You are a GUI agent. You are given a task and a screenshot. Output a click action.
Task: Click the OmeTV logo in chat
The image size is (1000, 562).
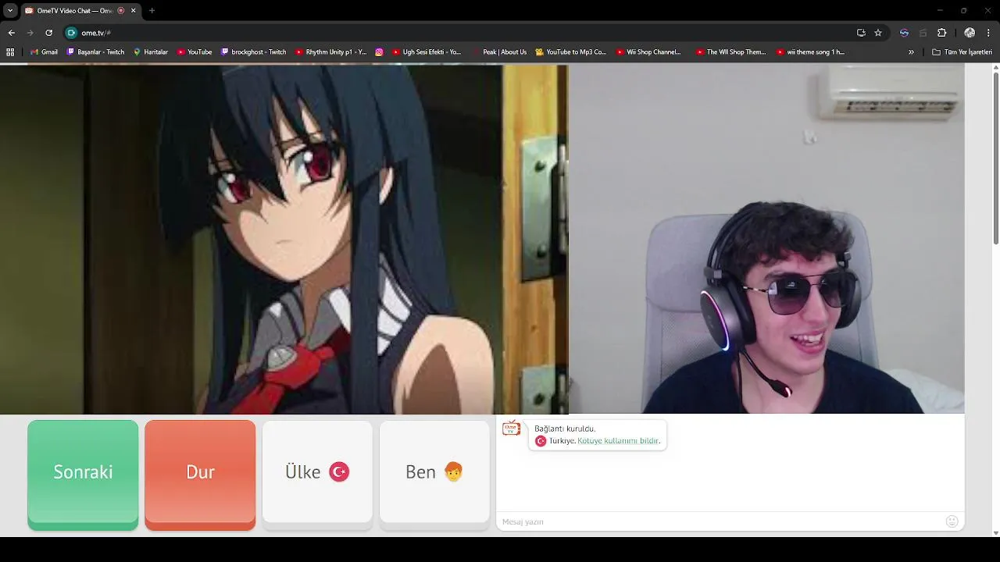pyautogui.click(x=511, y=429)
